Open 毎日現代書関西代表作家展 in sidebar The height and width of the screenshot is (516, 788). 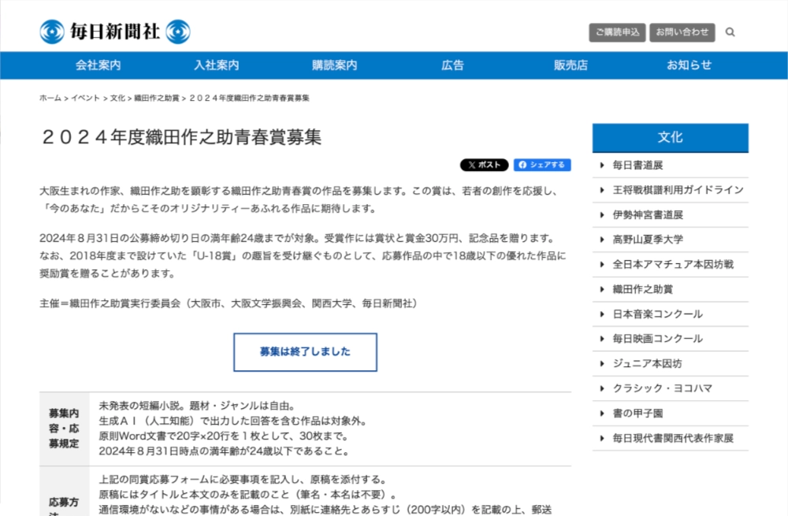coord(672,439)
